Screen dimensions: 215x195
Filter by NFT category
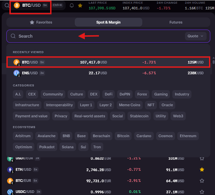151,105
